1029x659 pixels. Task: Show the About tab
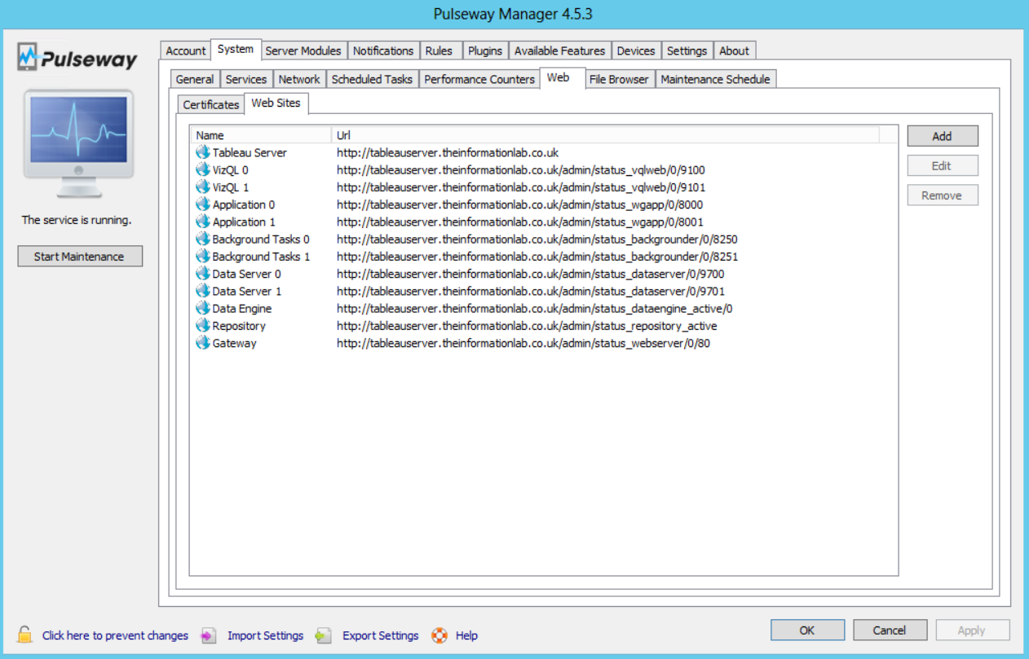tap(734, 51)
